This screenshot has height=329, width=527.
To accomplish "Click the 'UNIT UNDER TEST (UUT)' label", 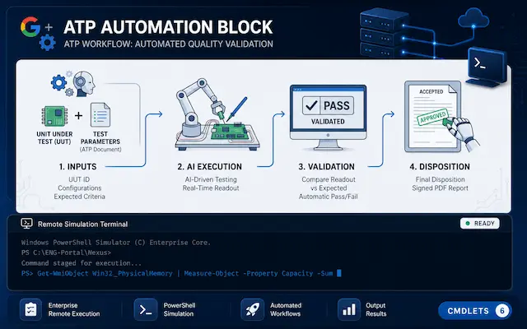I will [54, 137].
